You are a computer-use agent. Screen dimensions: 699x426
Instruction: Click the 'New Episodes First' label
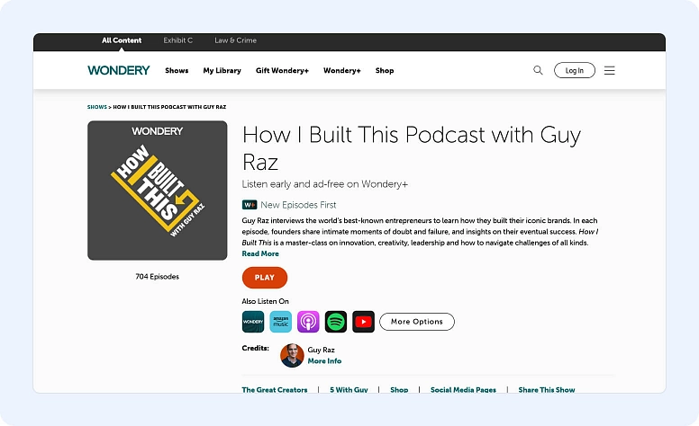(x=298, y=205)
